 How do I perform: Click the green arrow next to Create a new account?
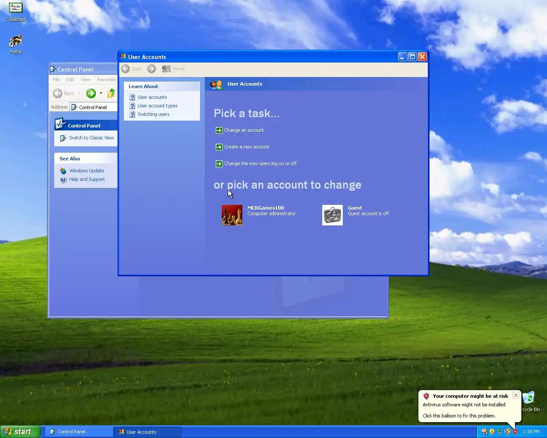(x=219, y=147)
